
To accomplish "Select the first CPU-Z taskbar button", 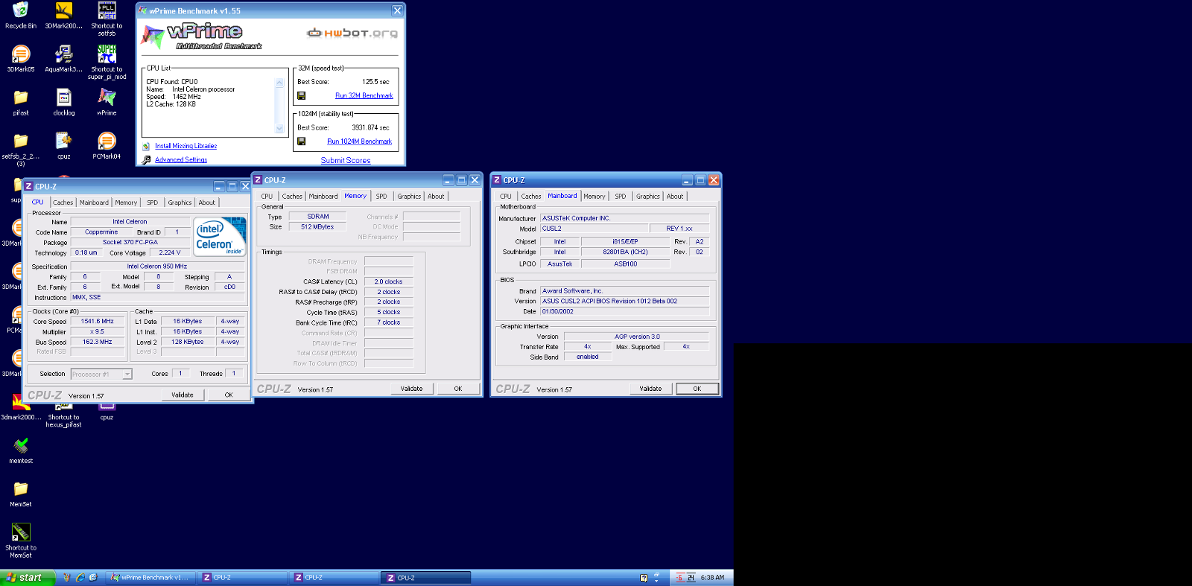I will click(241, 577).
